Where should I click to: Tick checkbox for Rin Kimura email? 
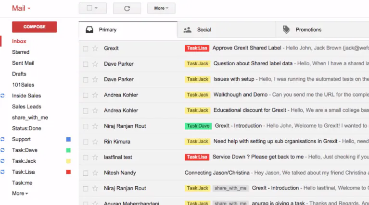[86, 142]
